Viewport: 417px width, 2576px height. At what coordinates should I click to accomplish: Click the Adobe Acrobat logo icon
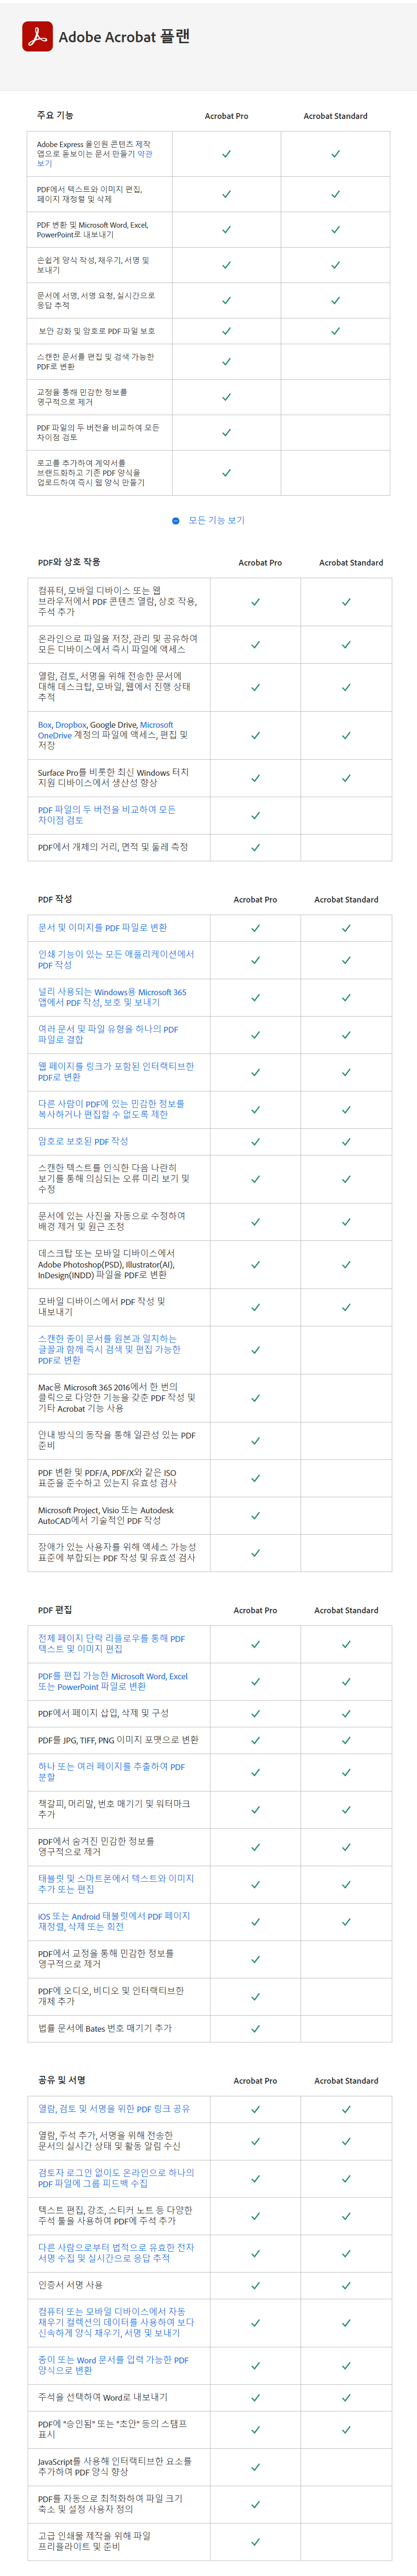click(37, 36)
